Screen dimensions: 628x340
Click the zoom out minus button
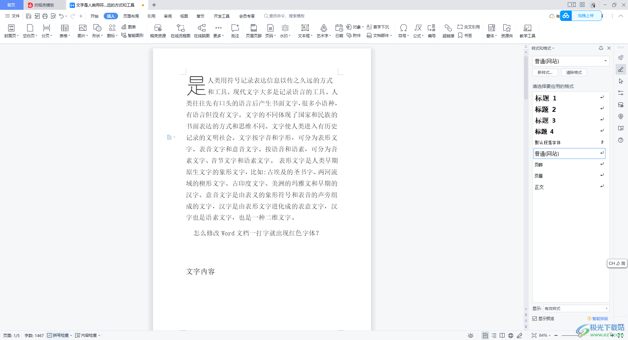coord(556,335)
